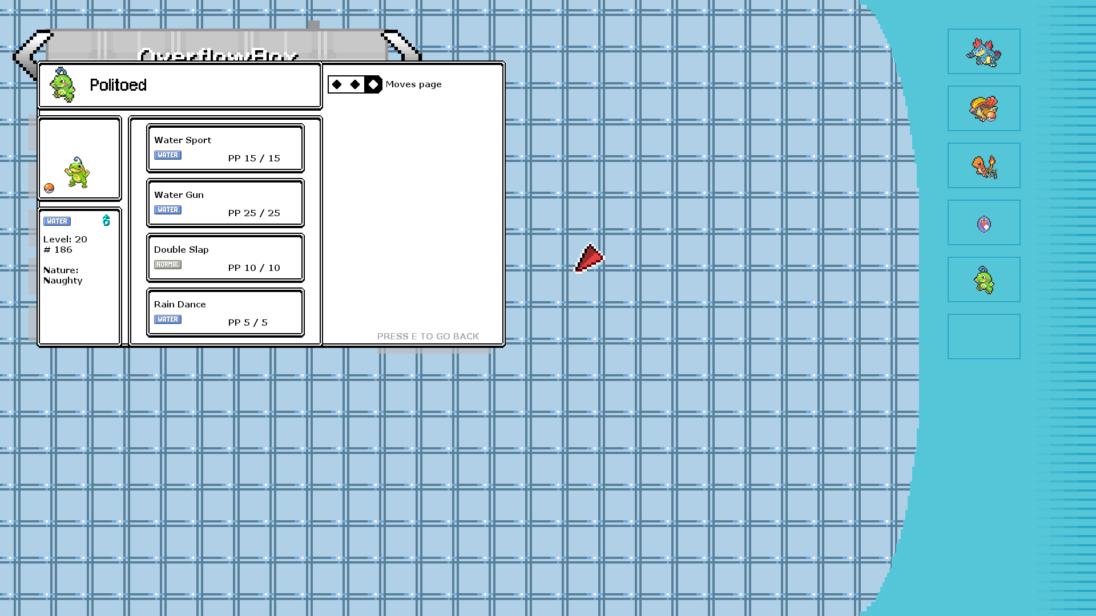Select Charmander in the party sidebar
The width and height of the screenshot is (1096, 616).
(x=984, y=165)
